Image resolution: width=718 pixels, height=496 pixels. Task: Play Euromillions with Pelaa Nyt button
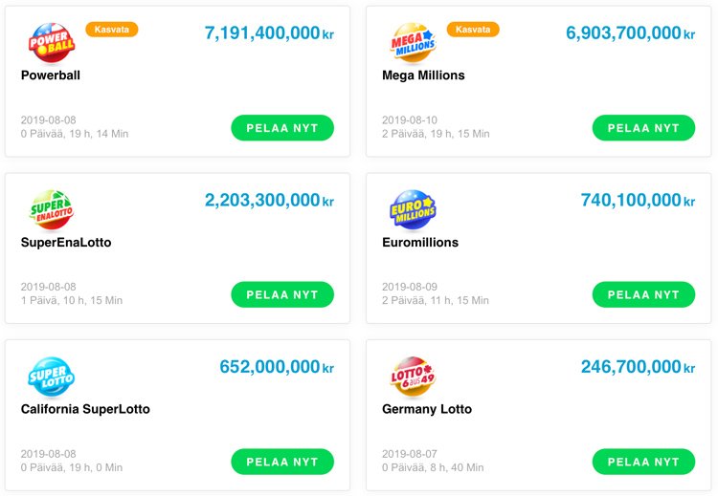point(643,294)
